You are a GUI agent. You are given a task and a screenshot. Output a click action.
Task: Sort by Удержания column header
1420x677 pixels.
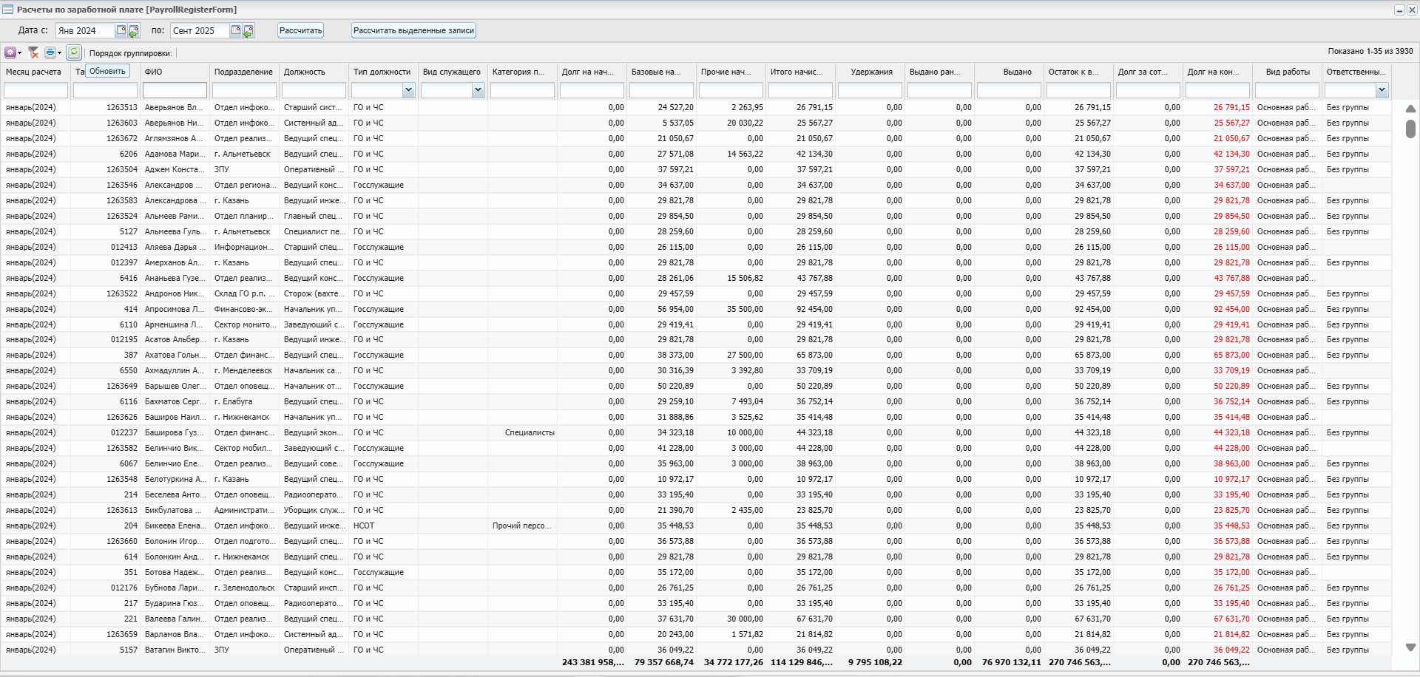[870, 72]
